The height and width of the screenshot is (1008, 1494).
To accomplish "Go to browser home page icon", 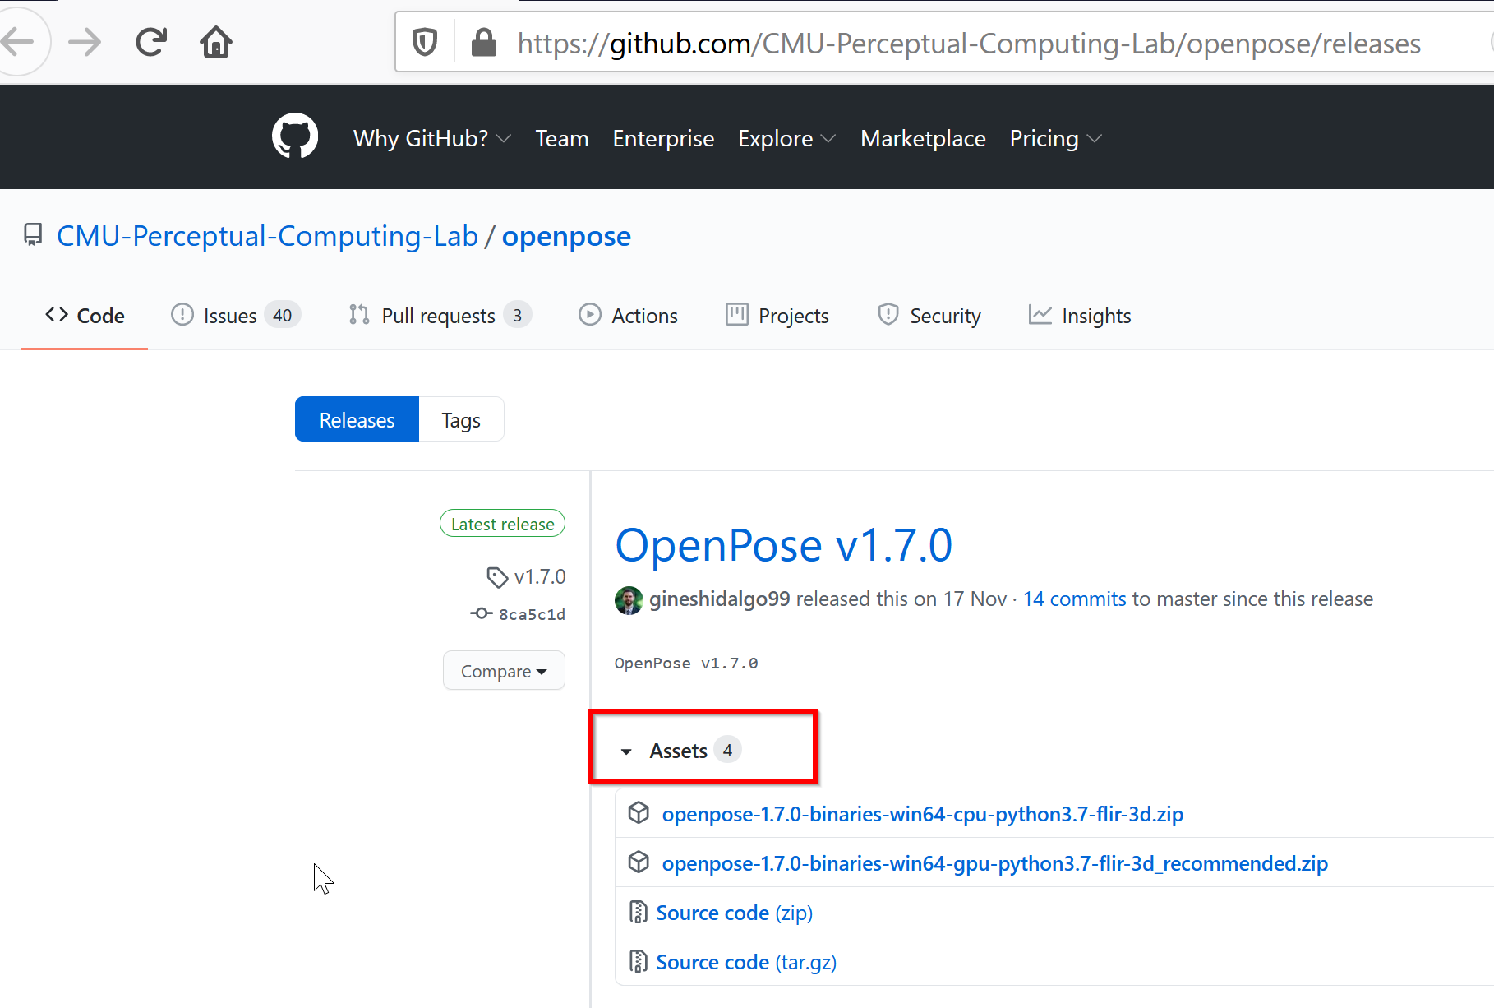I will [216, 42].
